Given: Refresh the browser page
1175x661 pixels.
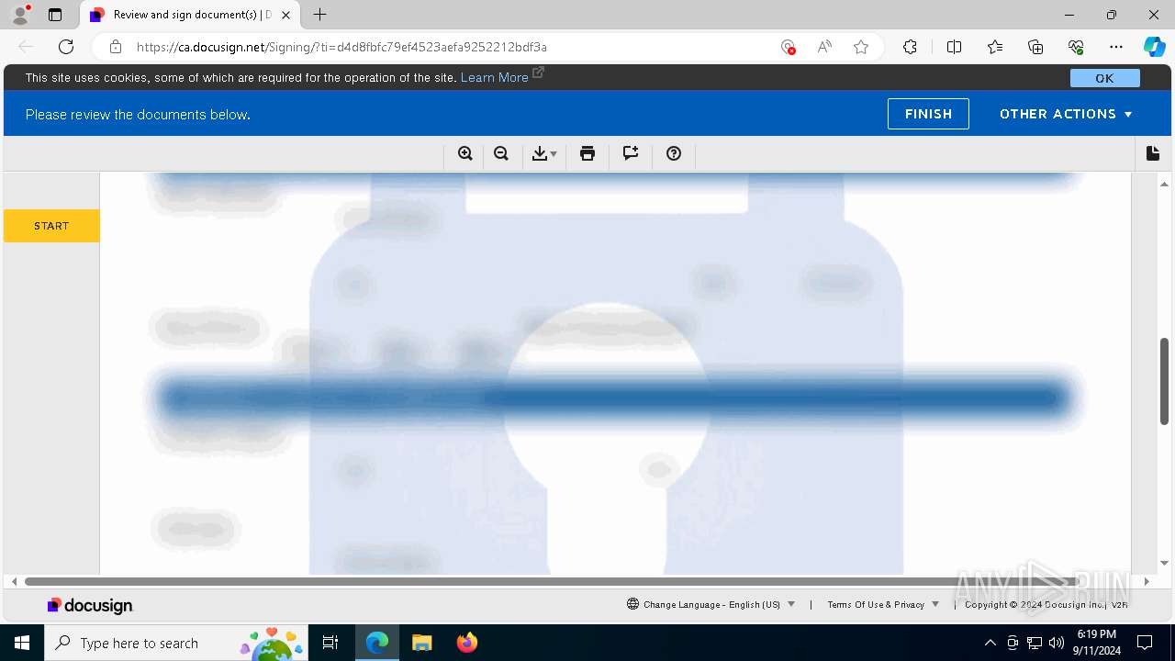Looking at the screenshot, I should 66,47.
